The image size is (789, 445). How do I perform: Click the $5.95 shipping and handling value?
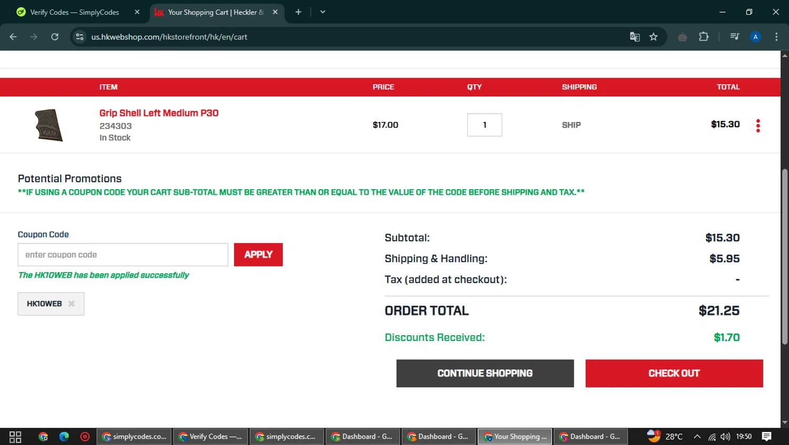point(724,258)
